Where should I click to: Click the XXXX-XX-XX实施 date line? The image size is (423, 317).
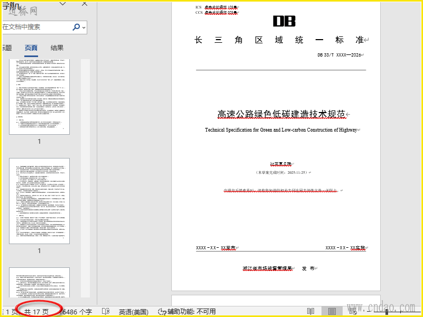(345, 248)
